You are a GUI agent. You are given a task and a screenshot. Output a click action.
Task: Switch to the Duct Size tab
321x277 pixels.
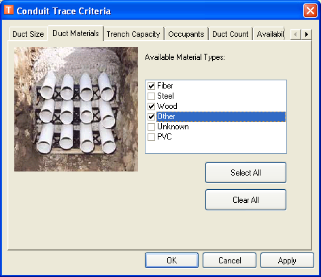[28, 34]
